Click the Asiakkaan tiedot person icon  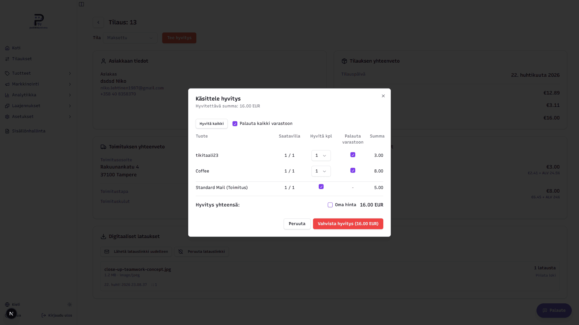click(103, 61)
